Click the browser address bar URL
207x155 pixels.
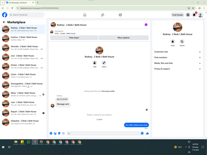(x=39, y=8)
